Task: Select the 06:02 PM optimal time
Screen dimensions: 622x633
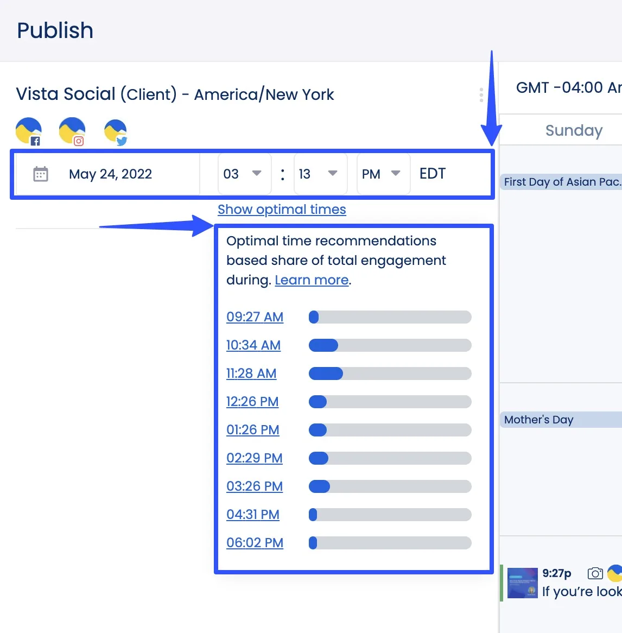Action: [255, 543]
